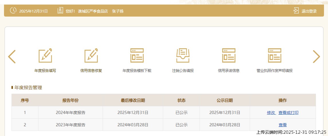Select the 注销公告填报 menu label
Image resolution: width=328 pixels, height=136 pixels.
coord(183,71)
